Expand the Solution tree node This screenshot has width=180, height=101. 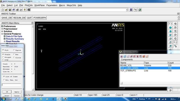[x=2, y=31]
